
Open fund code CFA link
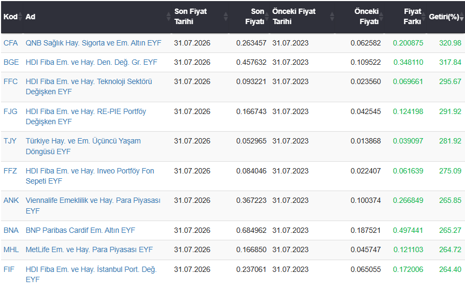pyautogui.click(x=11, y=43)
